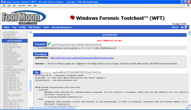Click the Fool Moon Software & Security logo

point(24,18)
